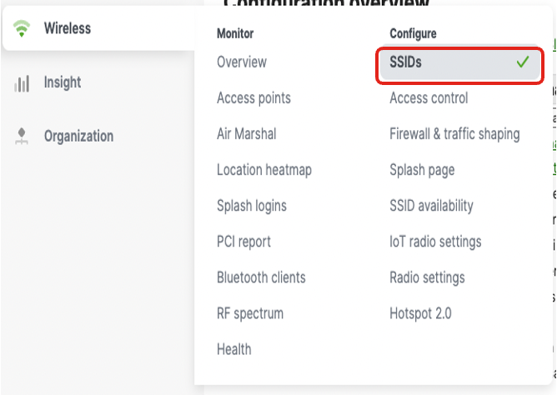Click the Wireless wifi icon in sidebar
The height and width of the screenshot is (395, 557).
pos(22,29)
